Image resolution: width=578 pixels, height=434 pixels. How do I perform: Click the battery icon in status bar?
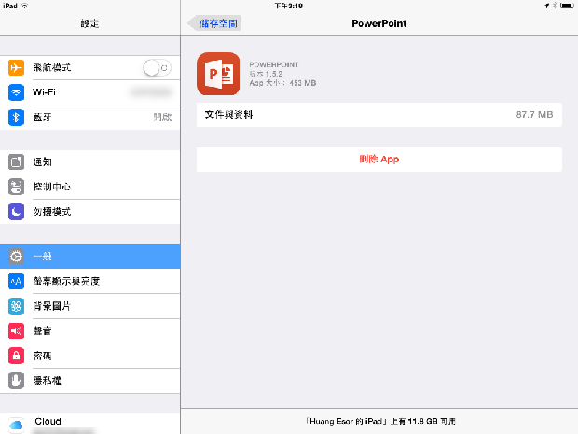(x=567, y=6)
